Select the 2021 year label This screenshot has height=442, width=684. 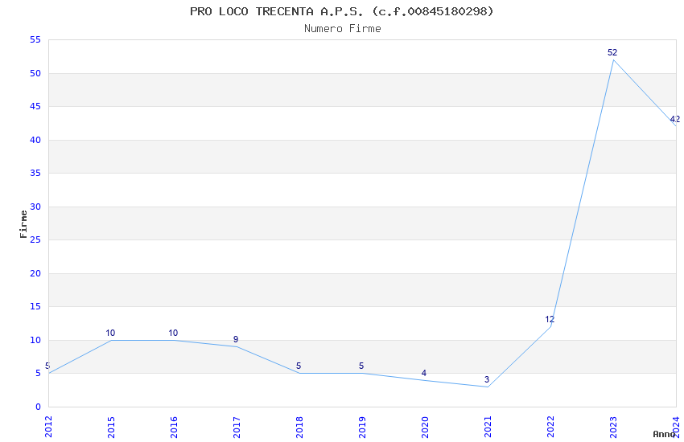[x=488, y=427]
